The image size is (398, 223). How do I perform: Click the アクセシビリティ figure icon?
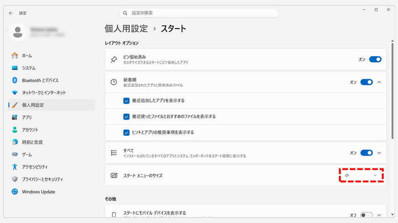point(15,166)
